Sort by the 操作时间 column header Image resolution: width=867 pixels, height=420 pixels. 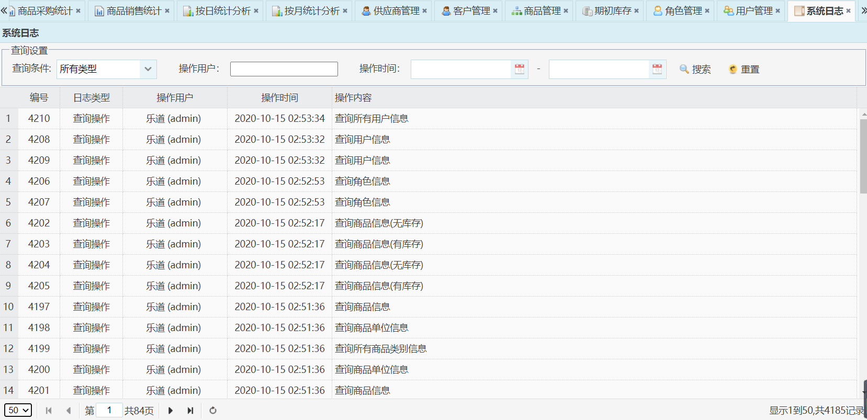pyautogui.click(x=279, y=98)
